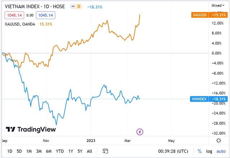
Task: Show All data range
Action: coord(89,151)
